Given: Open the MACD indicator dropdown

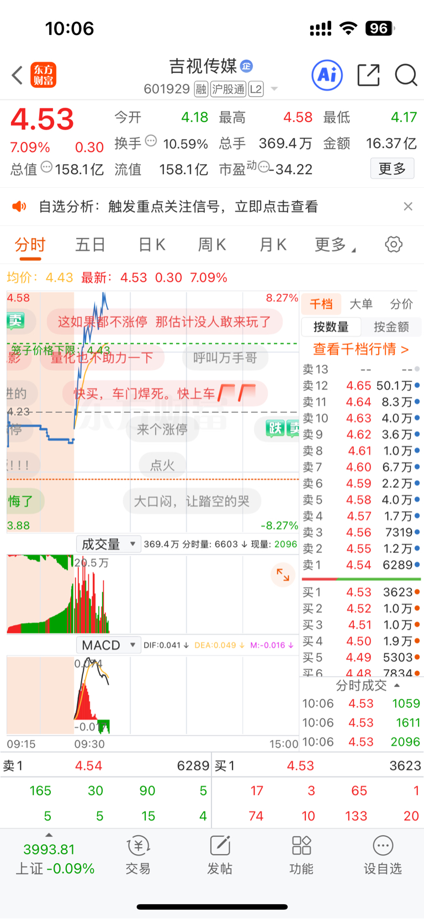Looking at the screenshot, I should [108, 645].
